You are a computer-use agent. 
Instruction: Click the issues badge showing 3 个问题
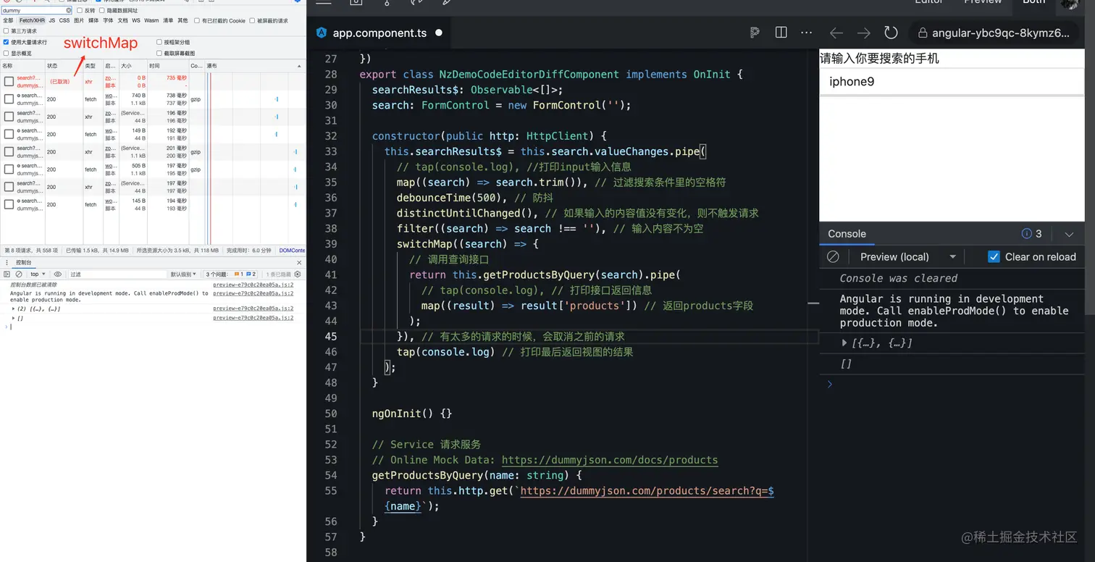click(x=231, y=274)
